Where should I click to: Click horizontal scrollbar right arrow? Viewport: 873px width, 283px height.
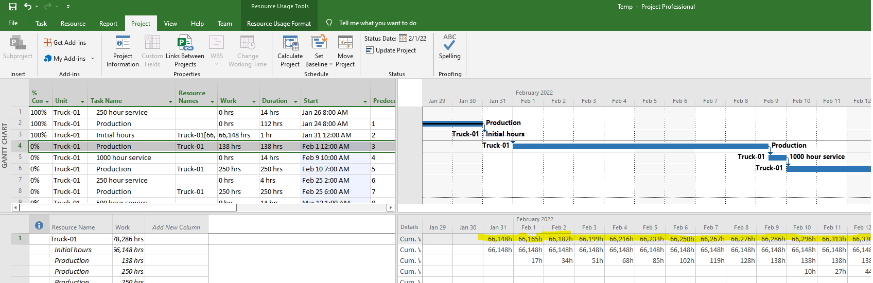click(390, 207)
